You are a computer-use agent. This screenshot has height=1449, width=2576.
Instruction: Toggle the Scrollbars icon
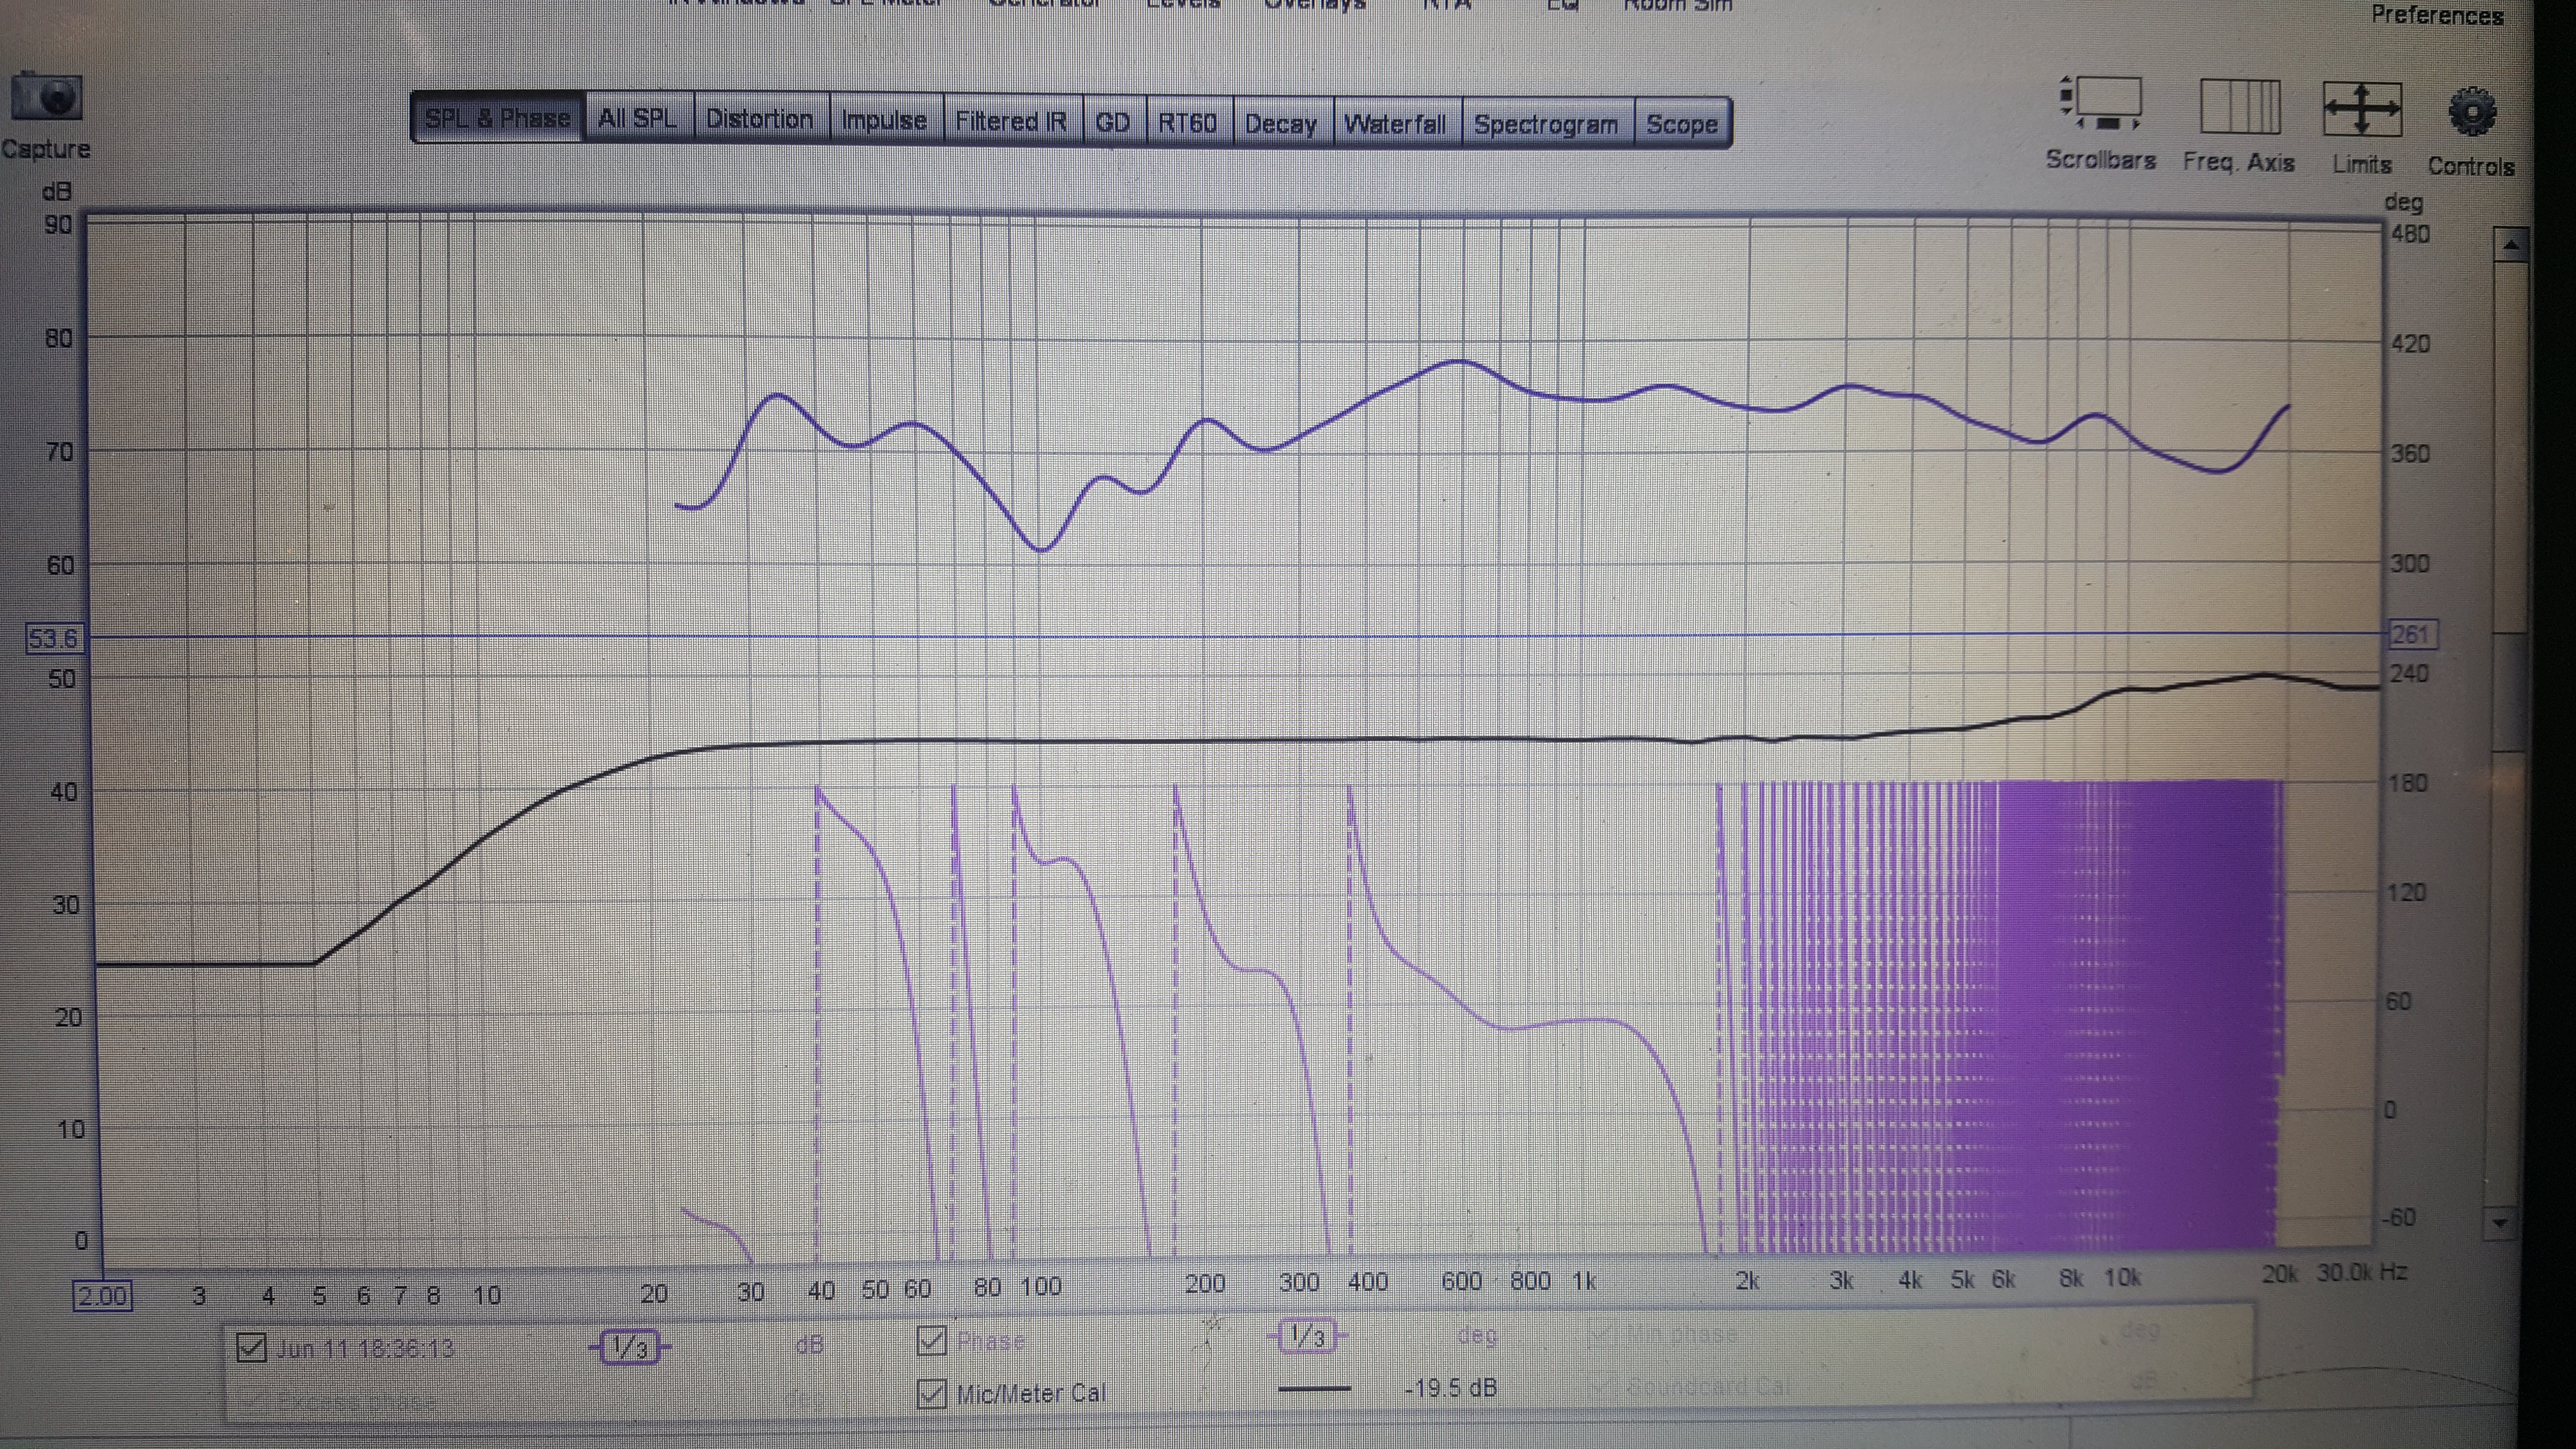click(2101, 104)
